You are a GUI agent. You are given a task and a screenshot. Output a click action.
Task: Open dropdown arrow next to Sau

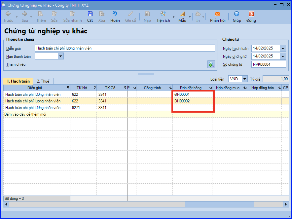(31, 17)
